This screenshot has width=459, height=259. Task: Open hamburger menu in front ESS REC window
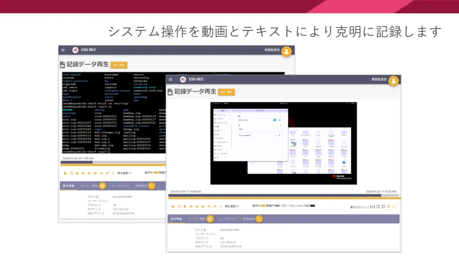pyautogui.click(x=171, y=79)
